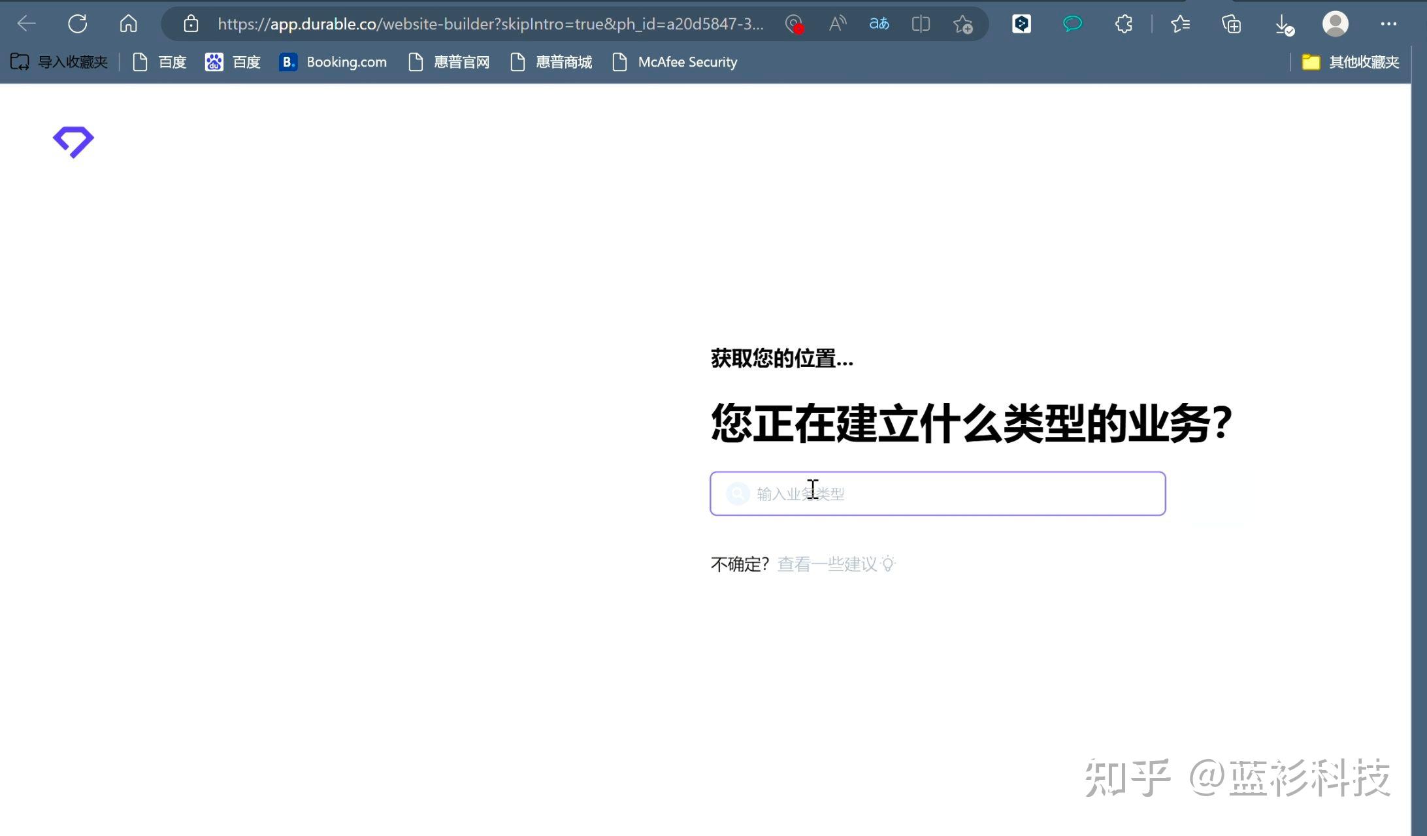Open the favorites list star icon

(1180, 24)
